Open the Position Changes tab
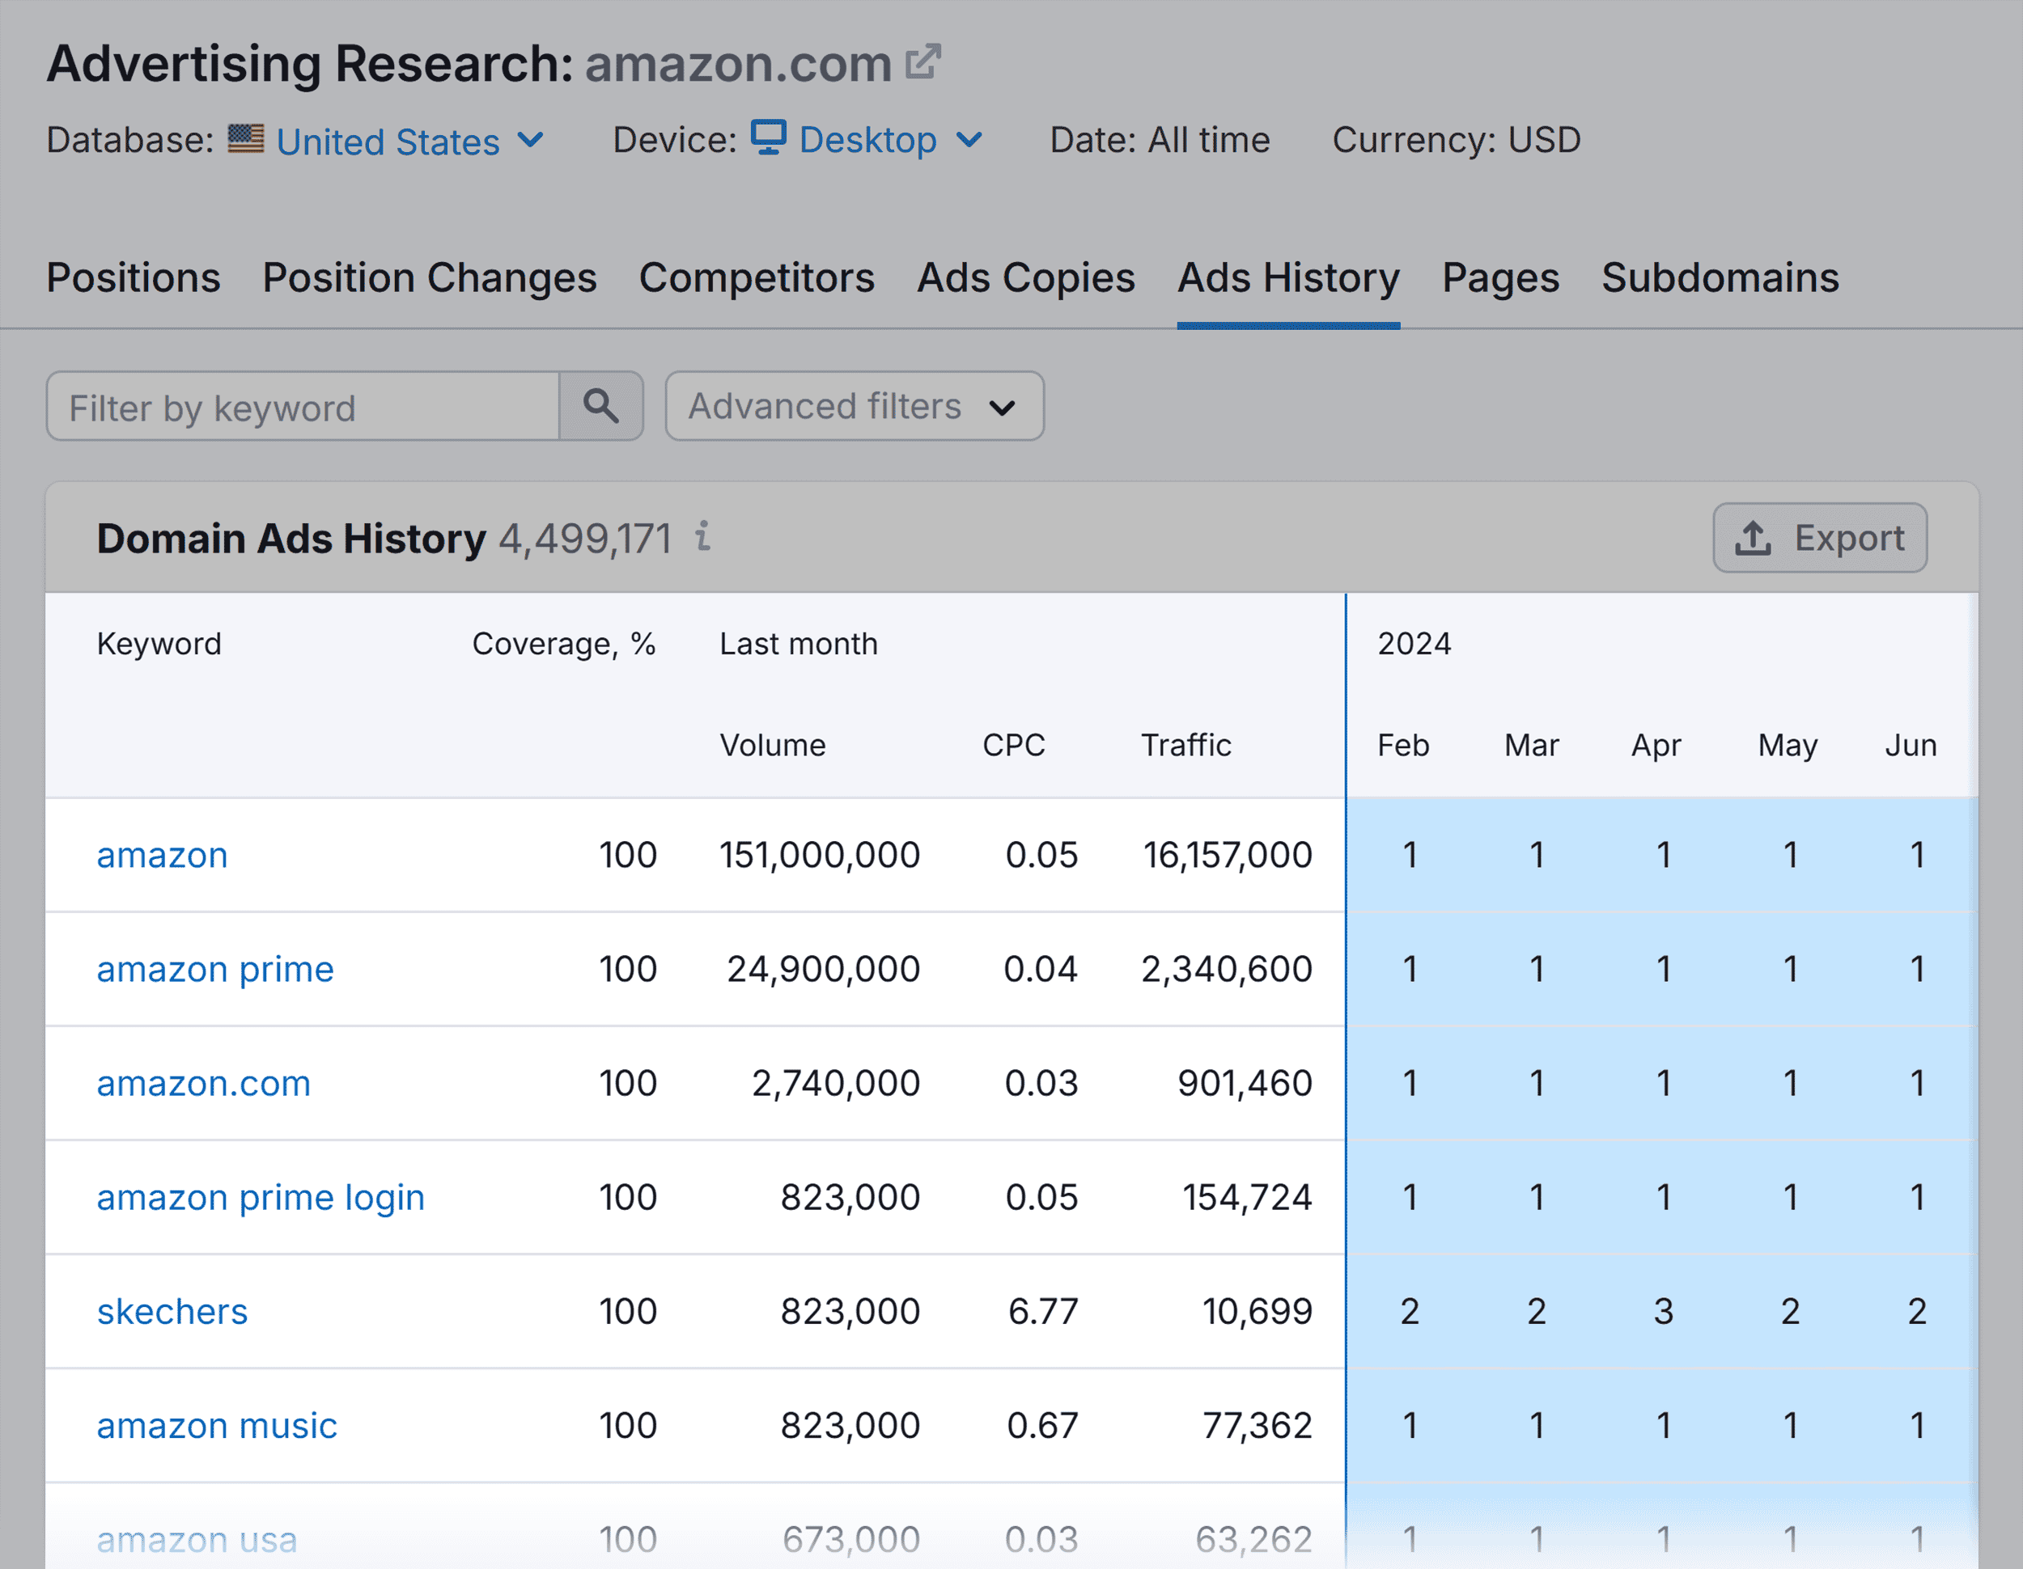Viewport: 2023px width, 1569px height. click(x=428, y=277)
